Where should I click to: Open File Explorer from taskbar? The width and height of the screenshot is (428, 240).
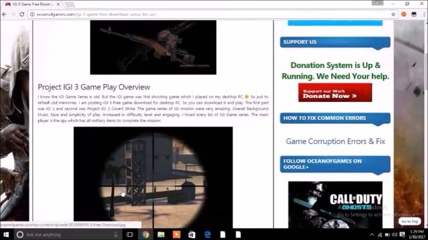161,234
